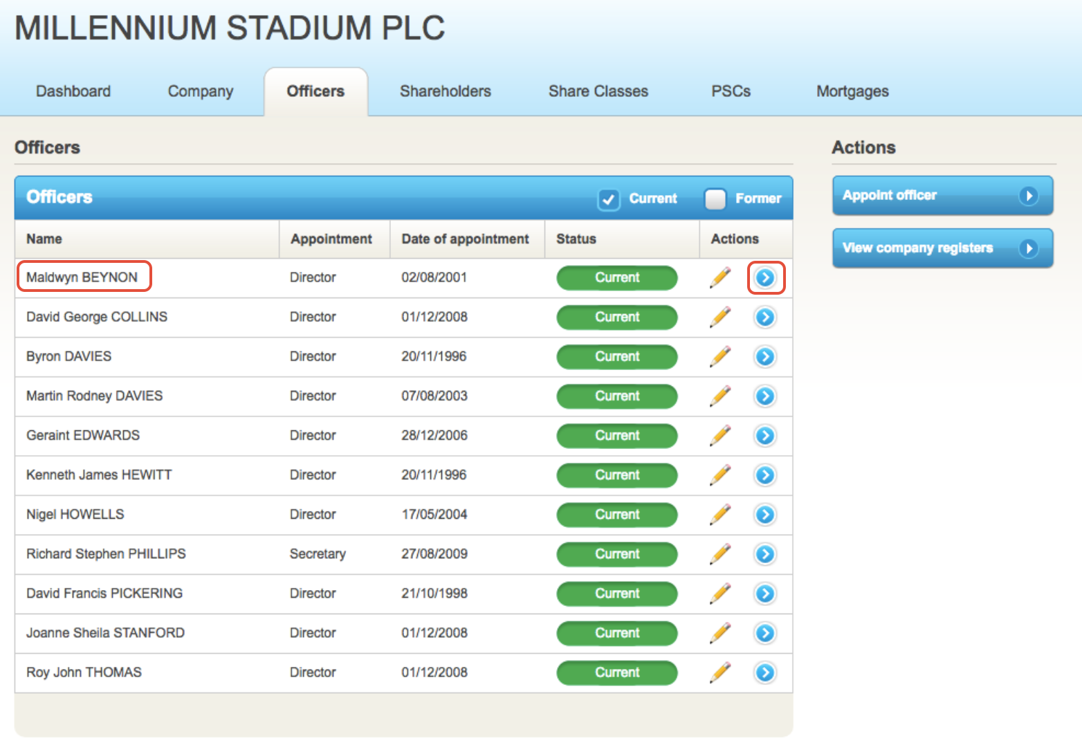1082x745 pixels.
Task: Go to the Mortgages tab
Action: [x=852, y=91]
